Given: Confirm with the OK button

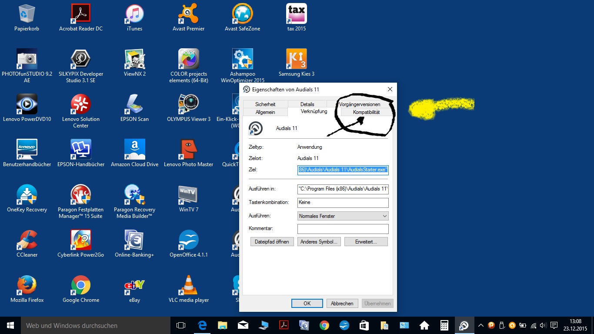Looking at the screenshot, I should pos(307,304).
